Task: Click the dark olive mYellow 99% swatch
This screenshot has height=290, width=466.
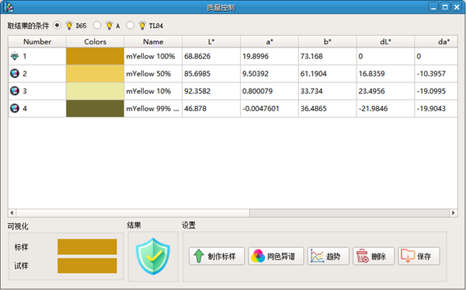Action: [x=95, y=108]
